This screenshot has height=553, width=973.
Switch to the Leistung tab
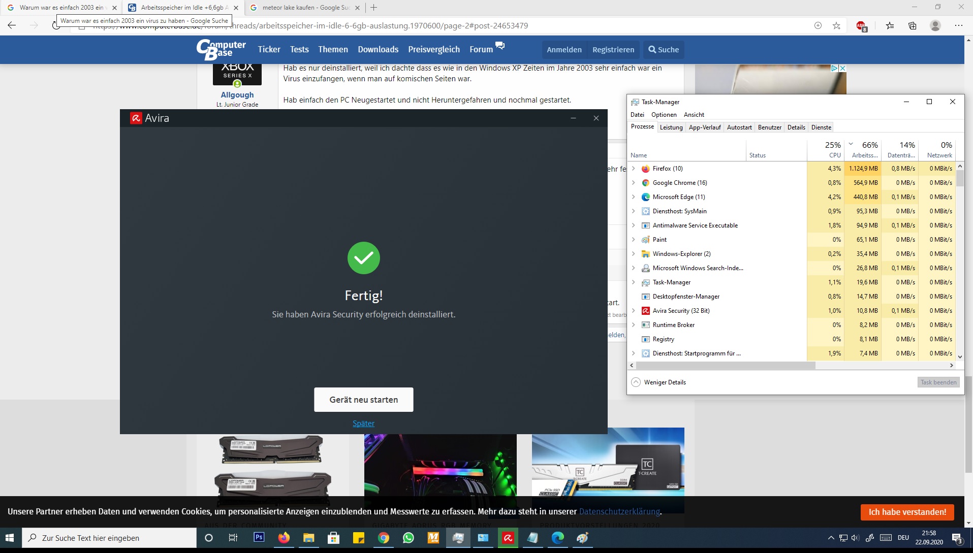tap(671, 127)
